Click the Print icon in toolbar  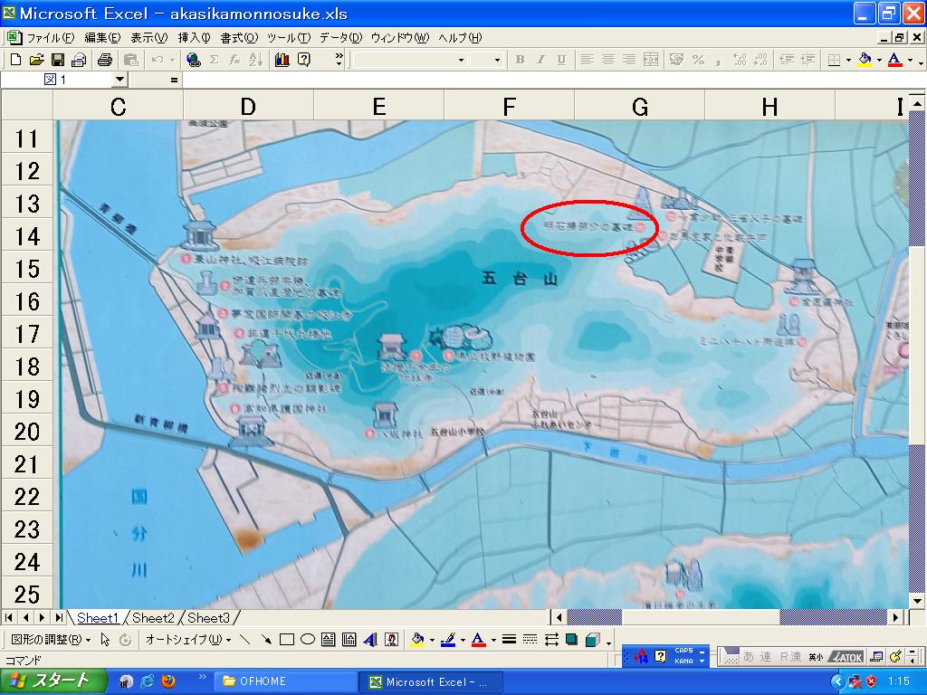104,60
